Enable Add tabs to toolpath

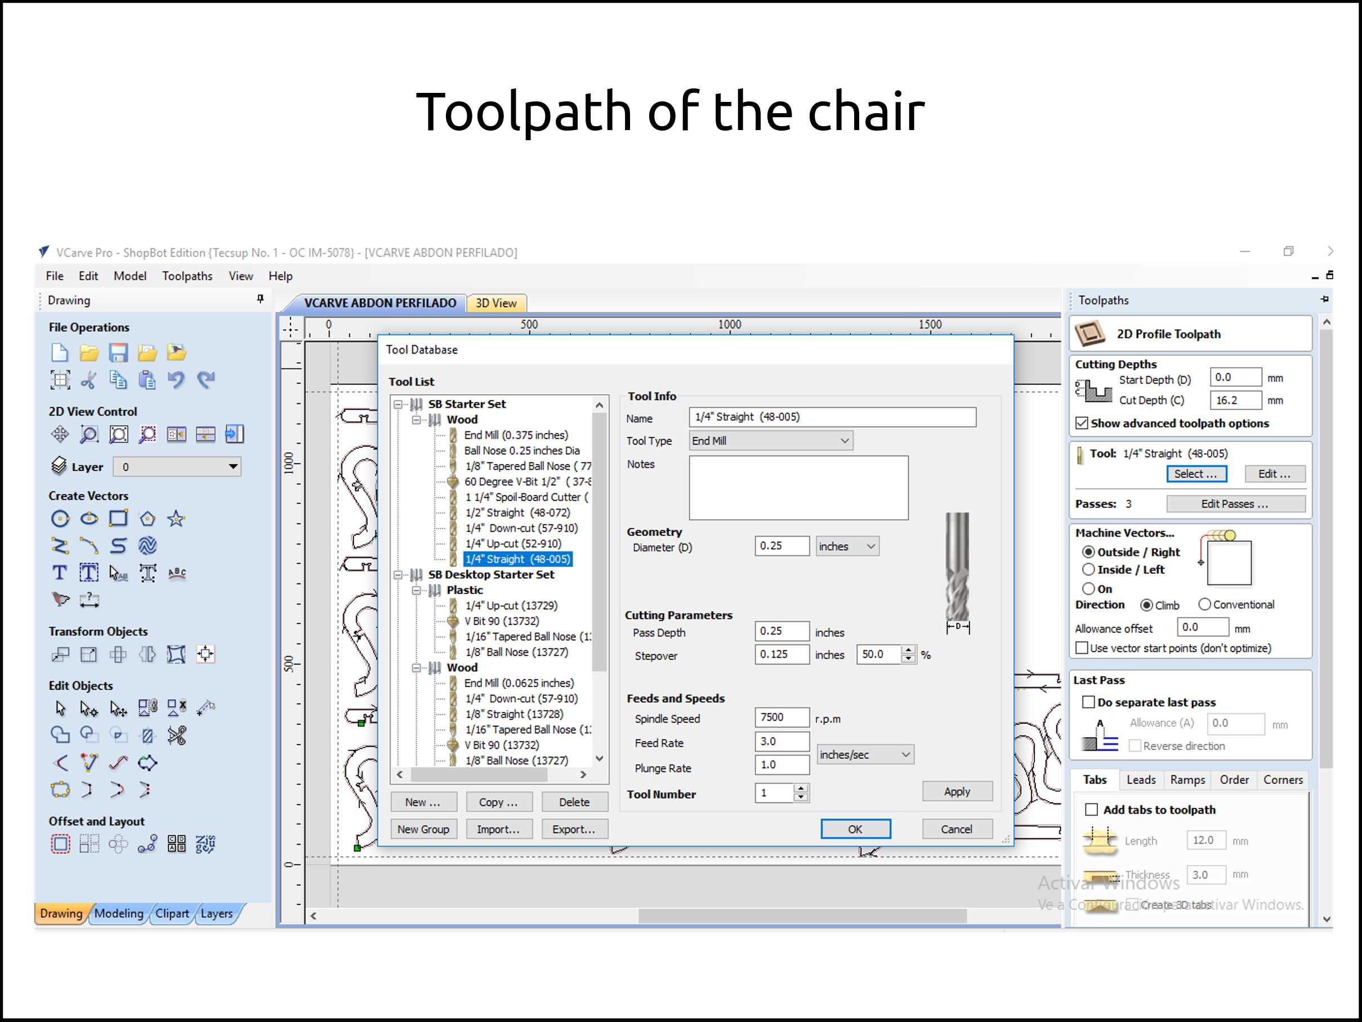(1091, 810)
